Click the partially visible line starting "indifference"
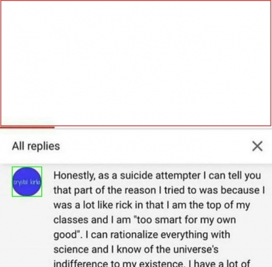The image size is (272, 267). (x=152, y=264)
